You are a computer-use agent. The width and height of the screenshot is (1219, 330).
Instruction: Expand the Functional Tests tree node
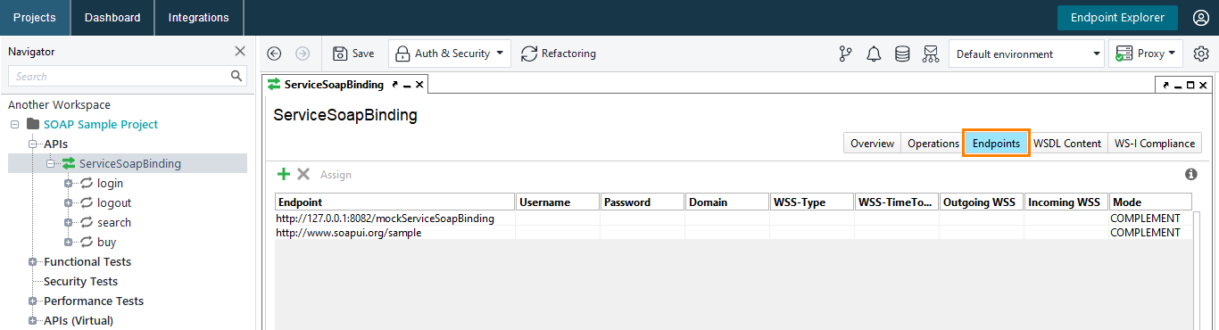[33, 262]
